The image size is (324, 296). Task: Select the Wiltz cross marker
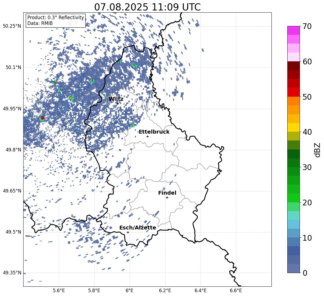click(x=118, y=104)
